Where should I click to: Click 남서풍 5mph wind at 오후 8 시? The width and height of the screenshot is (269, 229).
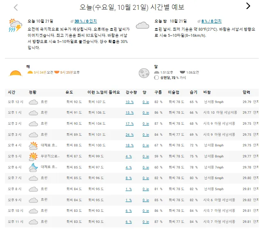[x=214, y=189]
